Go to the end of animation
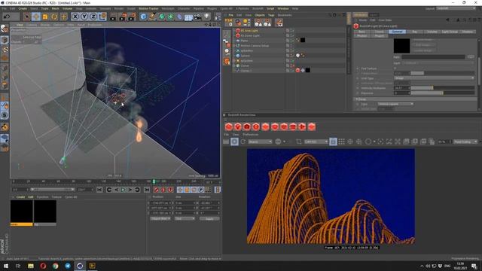482x271 pixels. point(147,190)
